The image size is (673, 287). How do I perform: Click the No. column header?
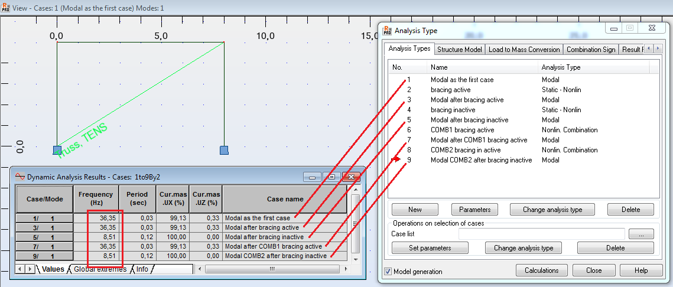click(x=408, y=67)
